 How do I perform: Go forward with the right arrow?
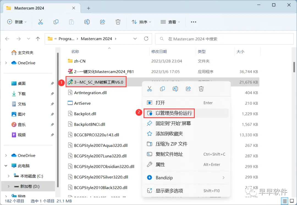19,39
